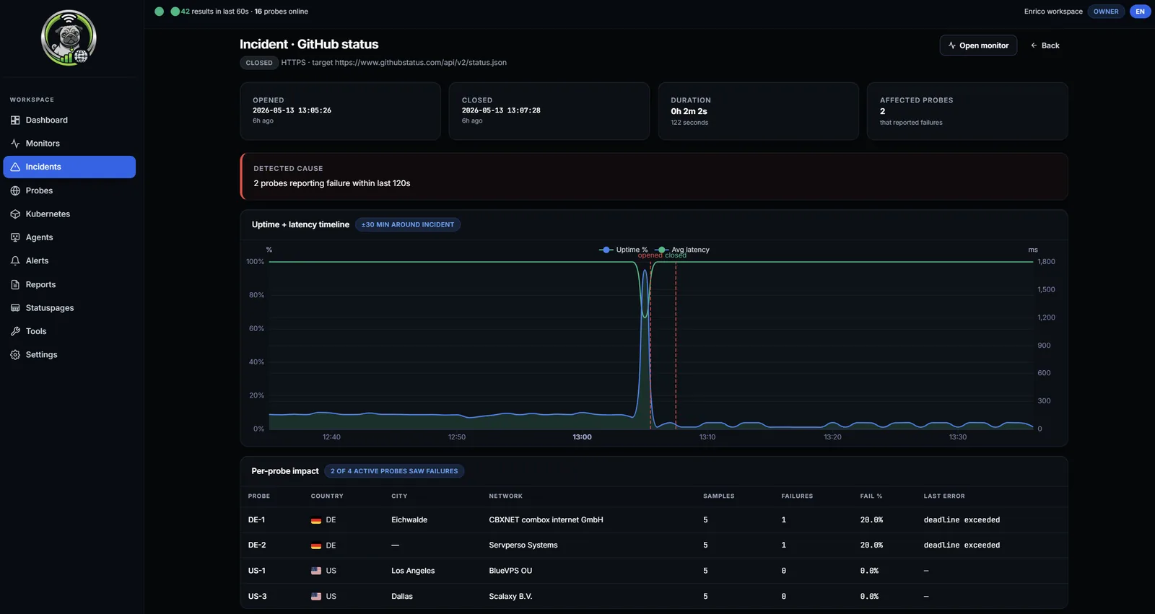Click duration value 0h 2m 2s
Image resolution: width=1155 pixels, height=614 pixels.
689,111
